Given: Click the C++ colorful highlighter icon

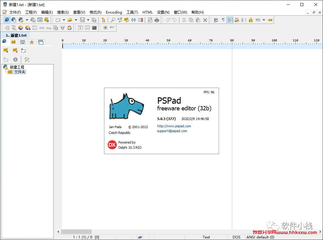Looking at the screenshot, I should 237,20.
